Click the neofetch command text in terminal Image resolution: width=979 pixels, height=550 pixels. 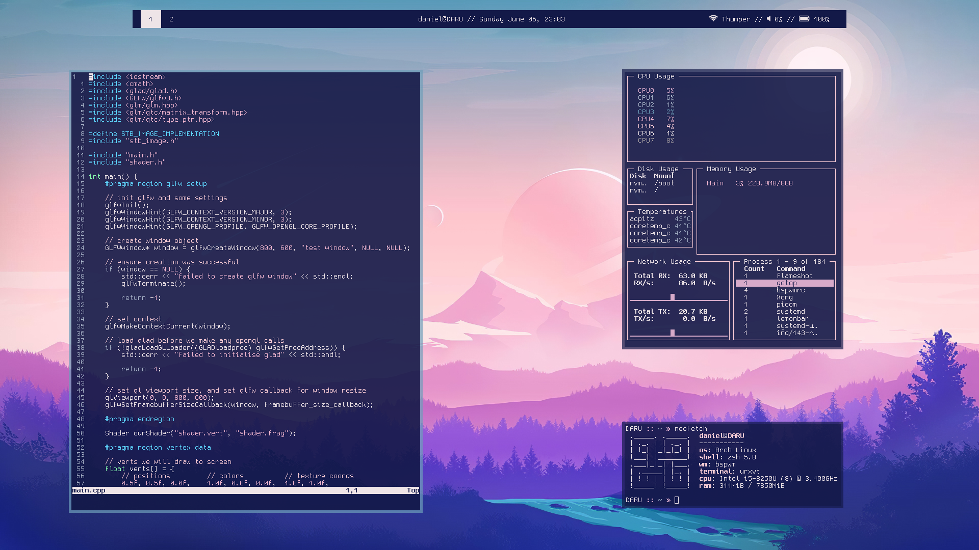[691, 429]
